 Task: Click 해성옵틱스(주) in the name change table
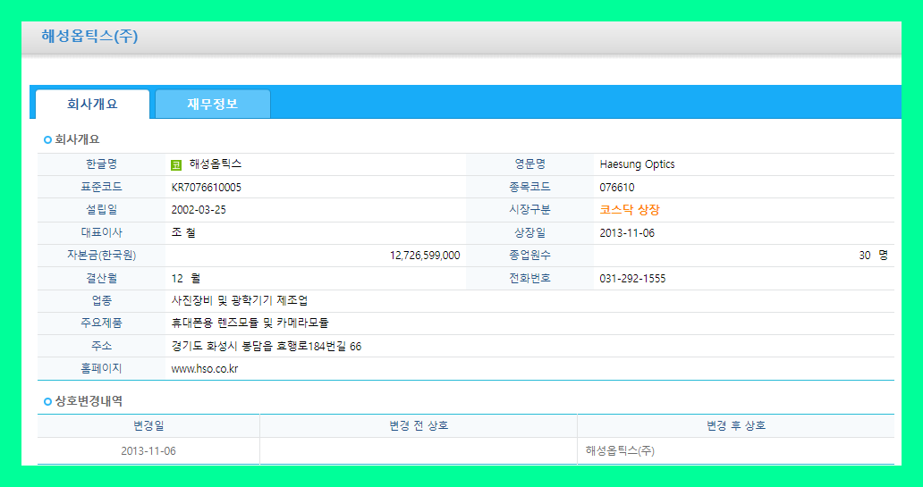point(620,451)
